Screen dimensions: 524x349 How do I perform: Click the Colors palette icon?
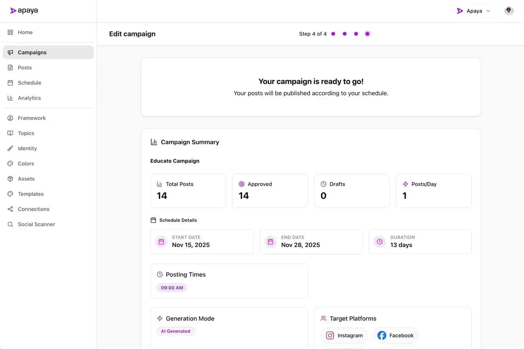(11, 164)
